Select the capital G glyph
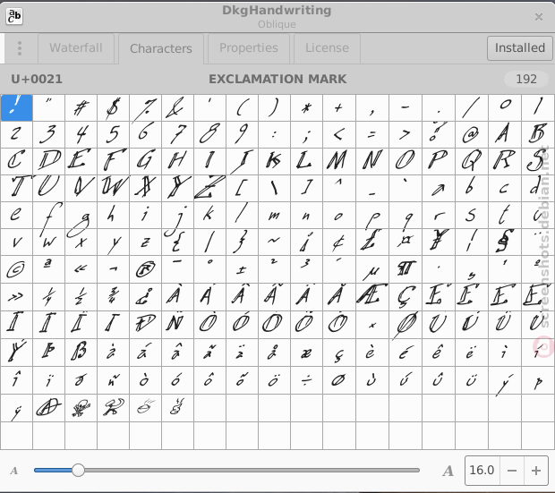Image resolution: width=555 pixels, height=493 pixels. coord(146,161)
